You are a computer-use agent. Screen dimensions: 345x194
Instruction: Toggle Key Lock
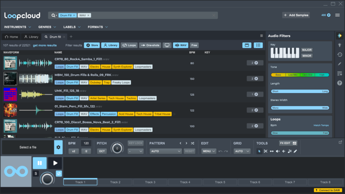[x=135, y=143]
